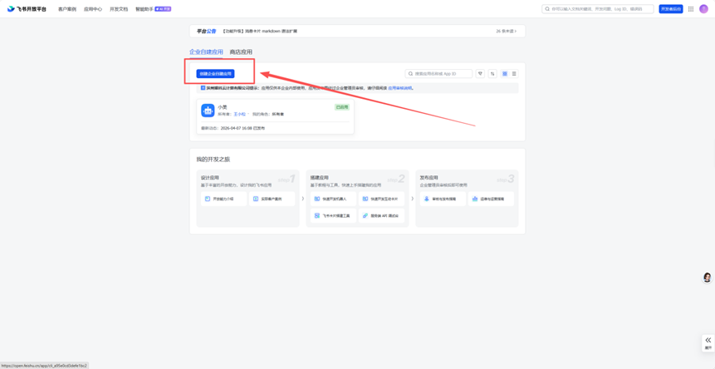The height and width of the screenshot is (369, 715).
Task: Click the green 已启用 status badge
Action: [342, 107]
